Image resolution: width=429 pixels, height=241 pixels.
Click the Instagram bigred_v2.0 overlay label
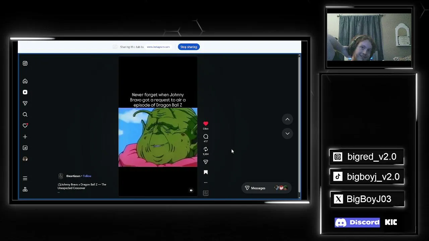pyautogui.click(x=367, y=157)
